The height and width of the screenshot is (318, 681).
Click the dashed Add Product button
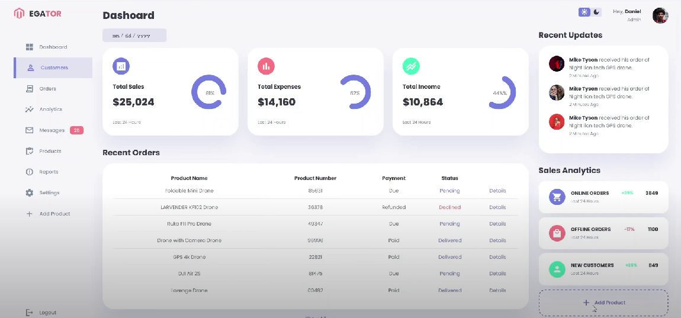point(603,303)
